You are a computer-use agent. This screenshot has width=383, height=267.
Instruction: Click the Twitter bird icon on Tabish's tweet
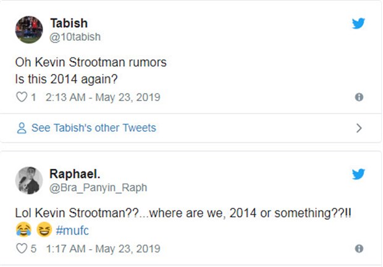(x=358, y=23)
